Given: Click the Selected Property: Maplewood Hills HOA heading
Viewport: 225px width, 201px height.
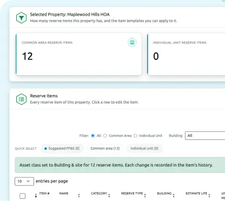Looking at the screenshot, I should [x=70, y=15].
